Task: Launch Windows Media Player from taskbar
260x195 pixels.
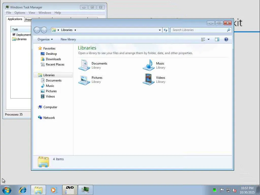Action: [54, 190]
